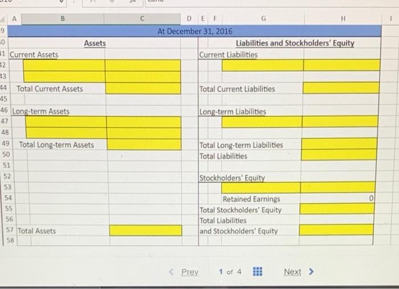Click the yellow column B cell in row 47

point(66,122)
